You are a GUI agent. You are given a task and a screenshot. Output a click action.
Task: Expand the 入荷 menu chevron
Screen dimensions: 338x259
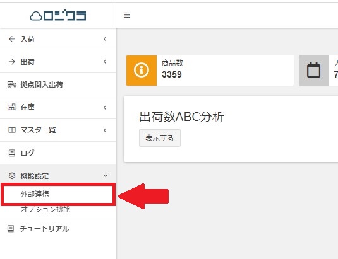pyautogui.click(x=105, y=39)
